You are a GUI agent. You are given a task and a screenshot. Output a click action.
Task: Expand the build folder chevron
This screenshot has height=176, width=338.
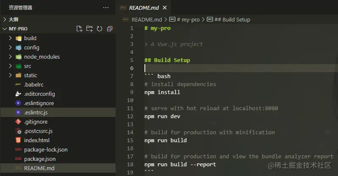click(x=10, y=38)
